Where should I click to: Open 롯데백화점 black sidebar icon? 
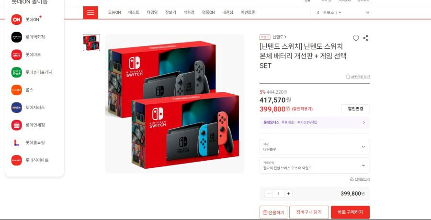pos(16,37)
